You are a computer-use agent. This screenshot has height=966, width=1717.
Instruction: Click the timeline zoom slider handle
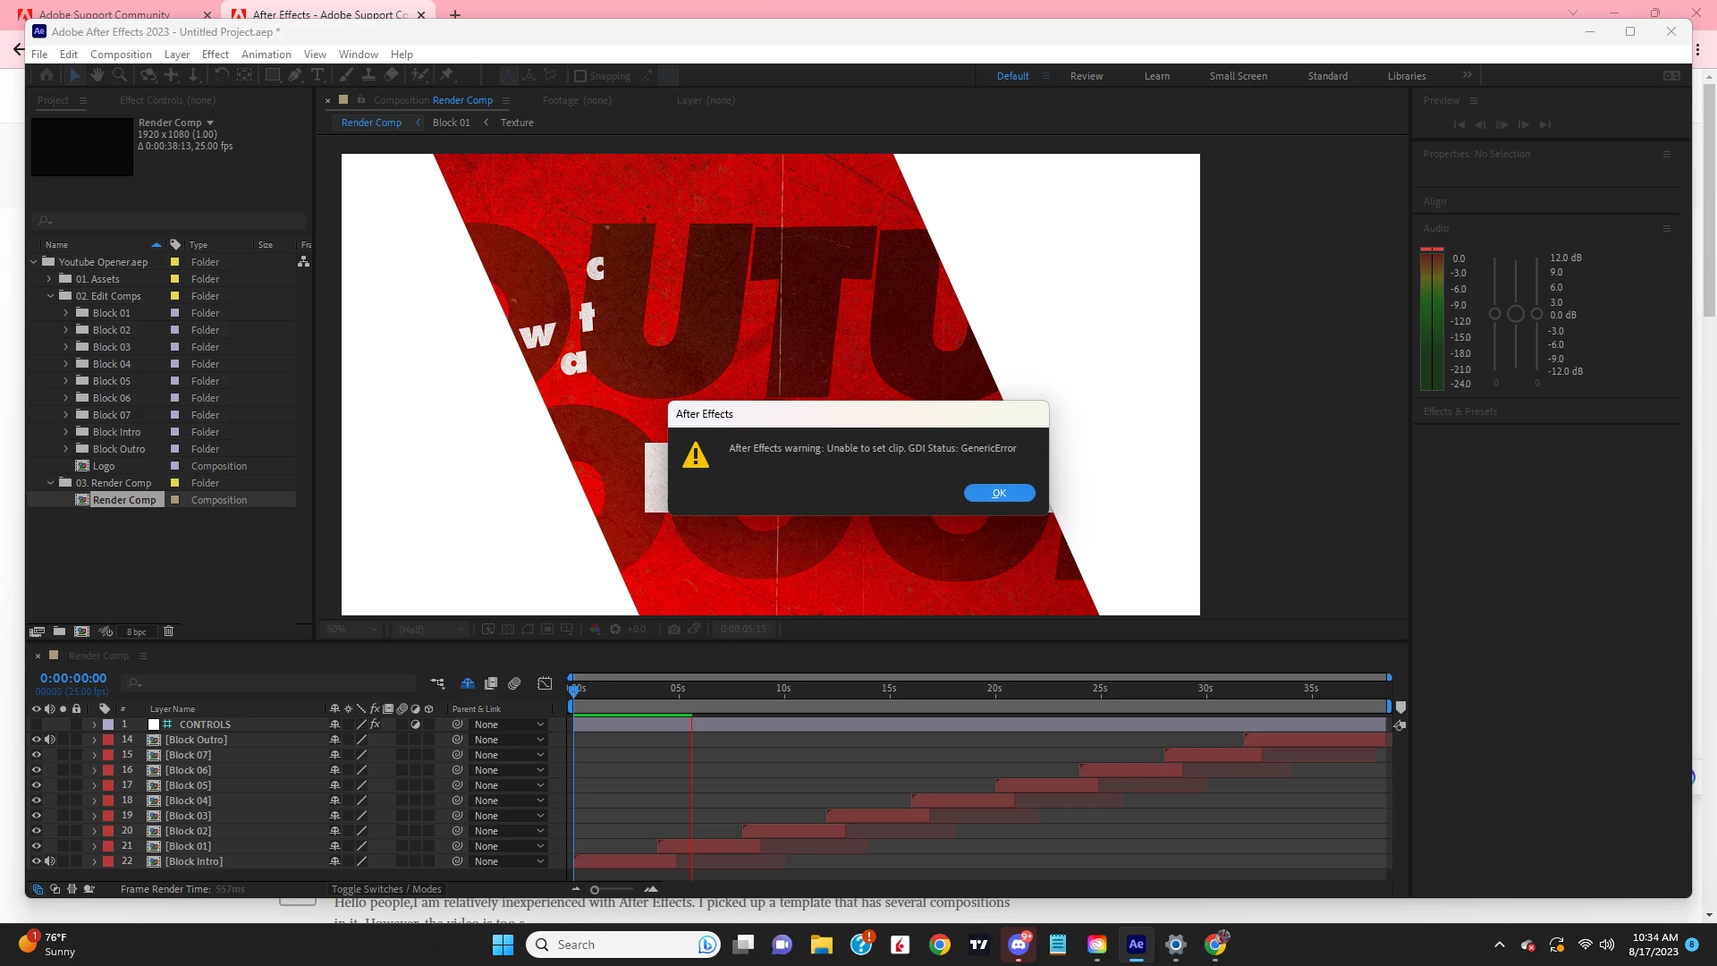coord(595,890)
